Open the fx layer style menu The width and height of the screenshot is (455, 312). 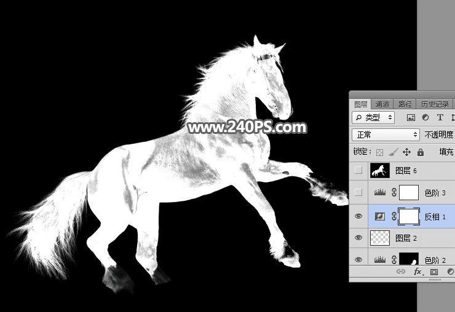click(418, 271)
